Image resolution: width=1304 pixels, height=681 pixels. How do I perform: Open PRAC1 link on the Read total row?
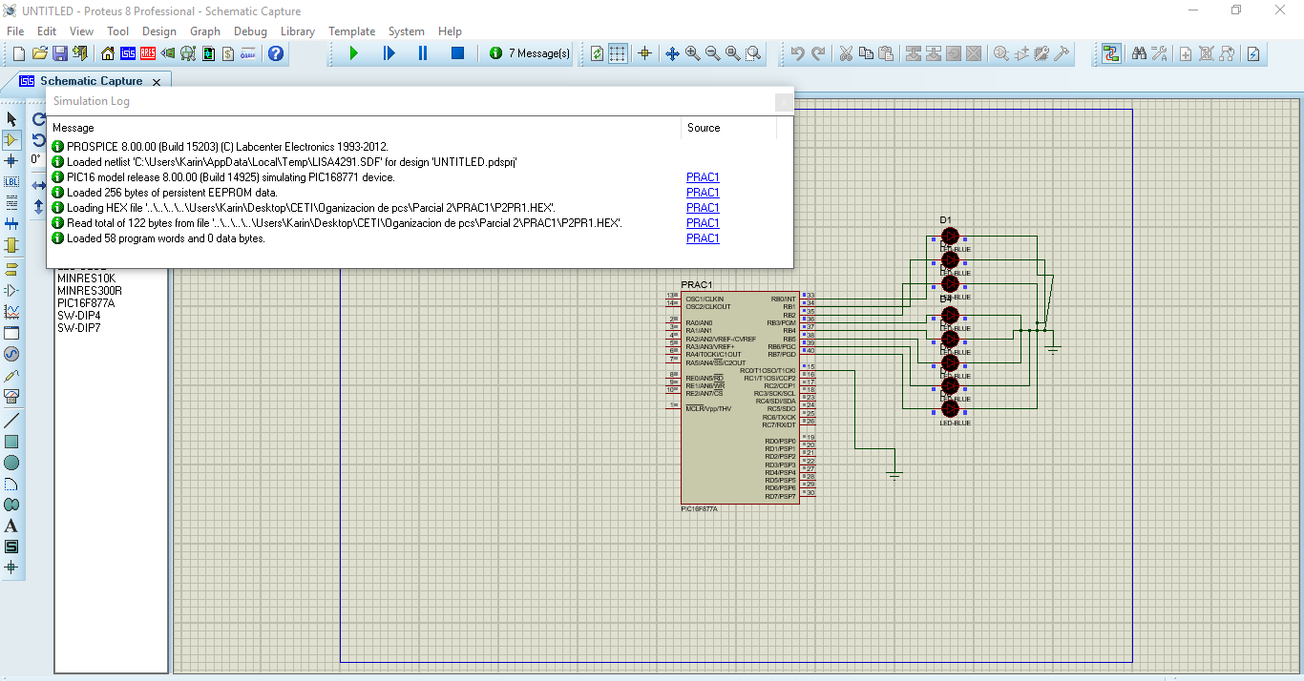(703, 223)
